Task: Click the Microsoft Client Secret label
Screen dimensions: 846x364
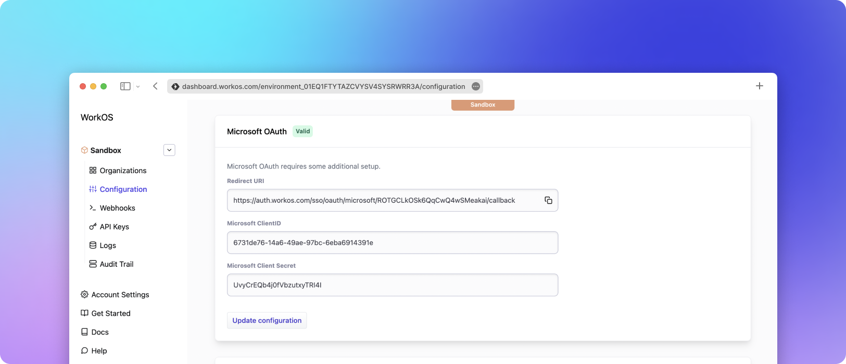Action: point(261,266)
